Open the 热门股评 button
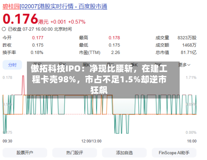The width and height of the screenshot is (207, 160). click(75, 153)
